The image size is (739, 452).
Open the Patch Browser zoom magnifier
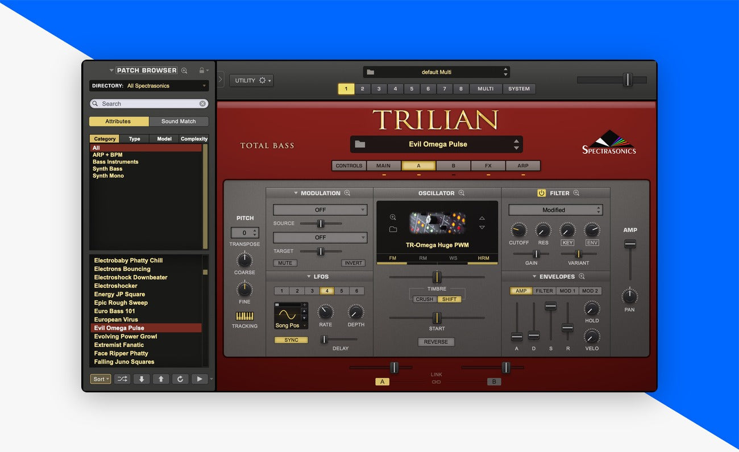point(184,70)
